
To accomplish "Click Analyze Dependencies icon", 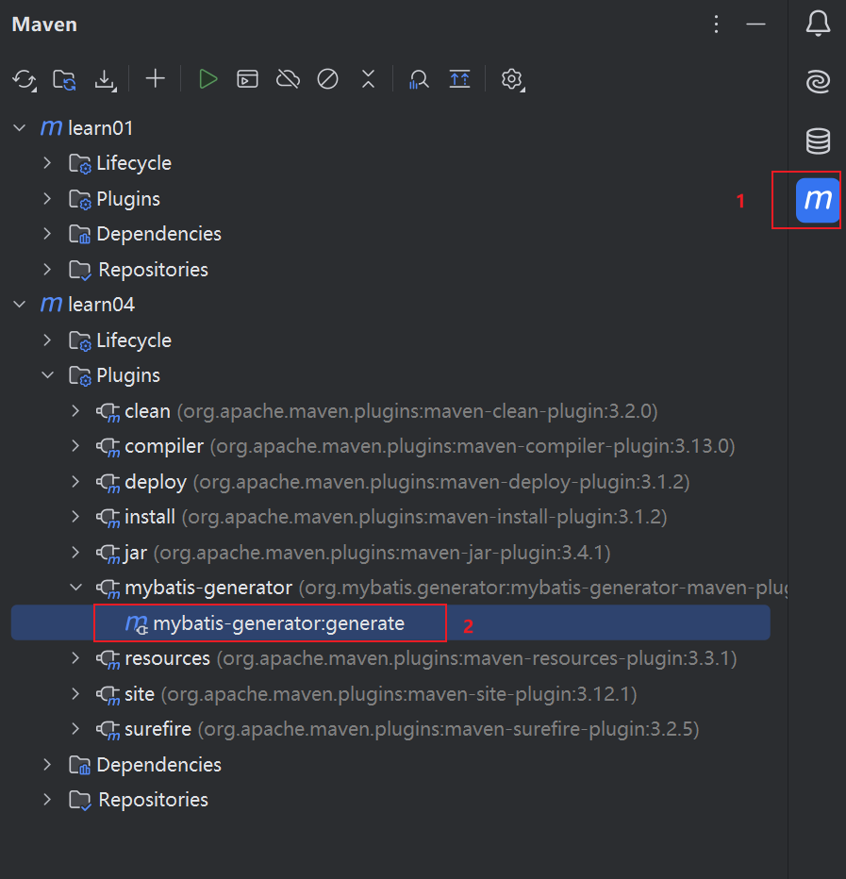I will 418,79.
